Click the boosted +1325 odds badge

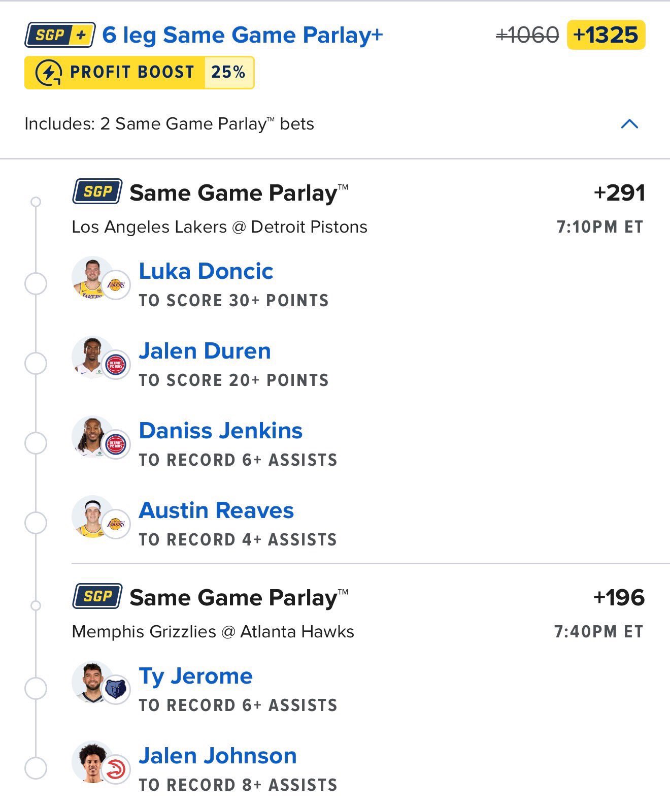pos(606,35)
